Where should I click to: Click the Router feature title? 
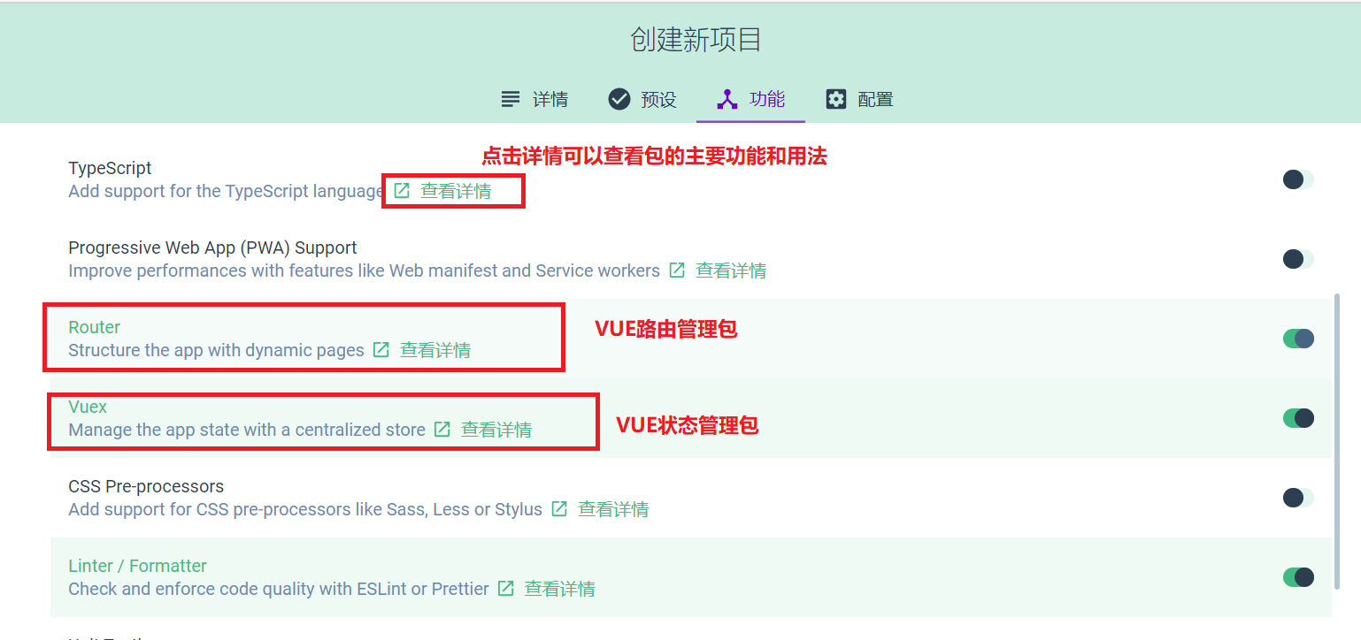94,327
